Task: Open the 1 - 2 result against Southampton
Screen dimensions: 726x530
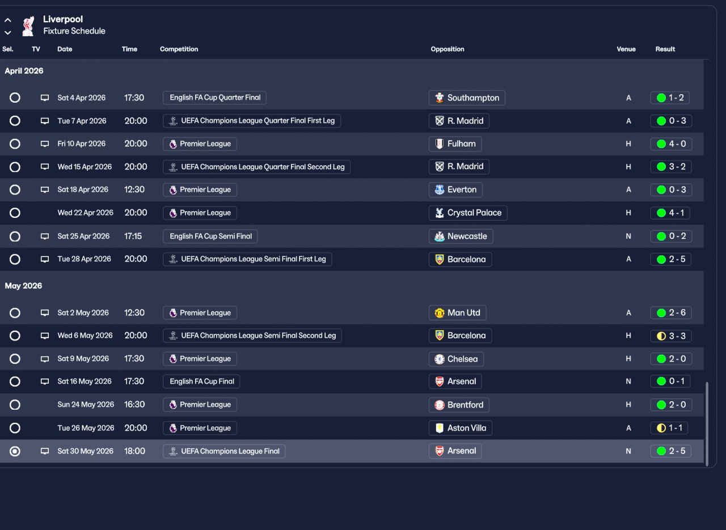Action: tap(670, 98)
